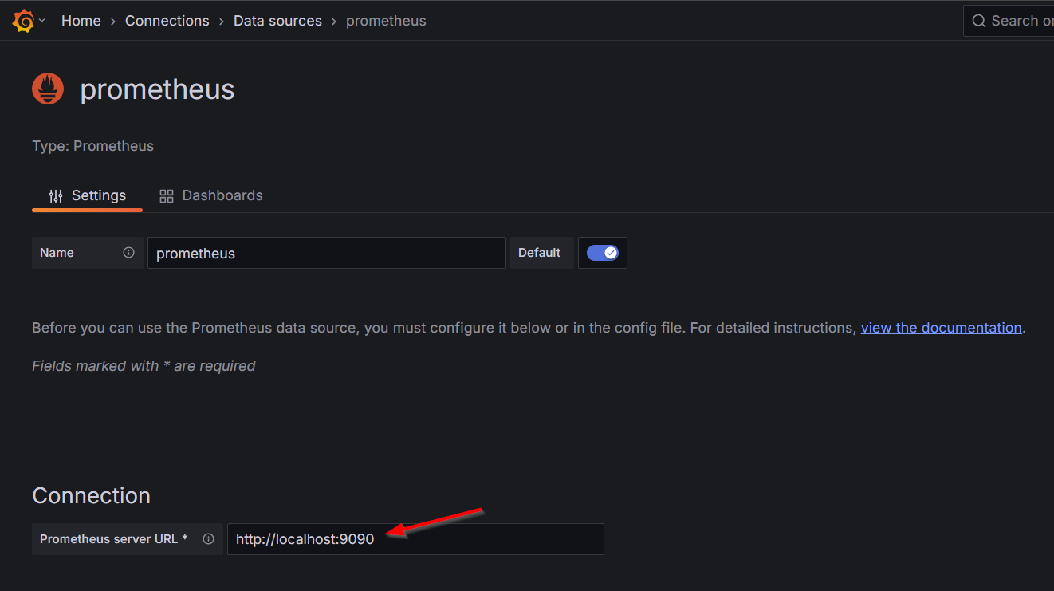Click the sliders icon on the Settings tab

click(55, 195)
